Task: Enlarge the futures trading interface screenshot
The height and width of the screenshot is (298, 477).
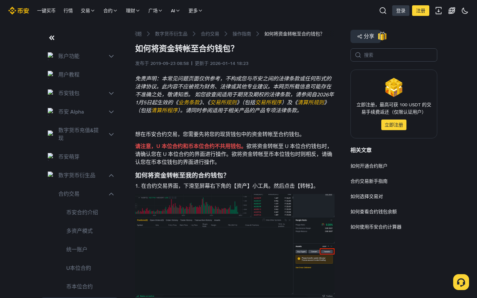Action: pos(235,246)
